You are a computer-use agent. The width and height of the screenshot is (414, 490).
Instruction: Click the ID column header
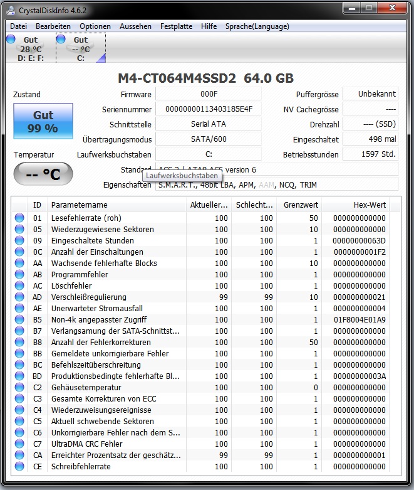coord(37,205)
